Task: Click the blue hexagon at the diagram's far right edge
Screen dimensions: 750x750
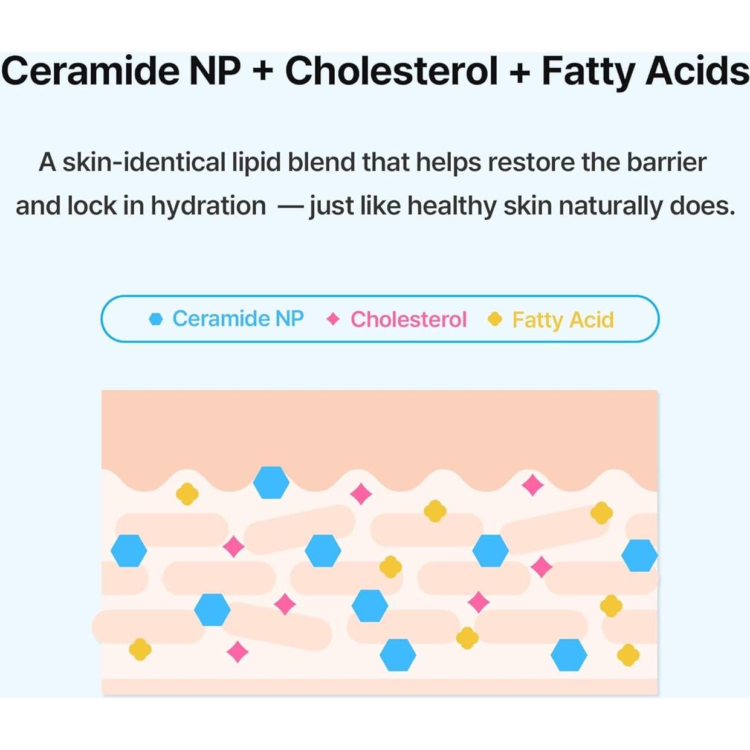Action: click(x=639, y=555)
